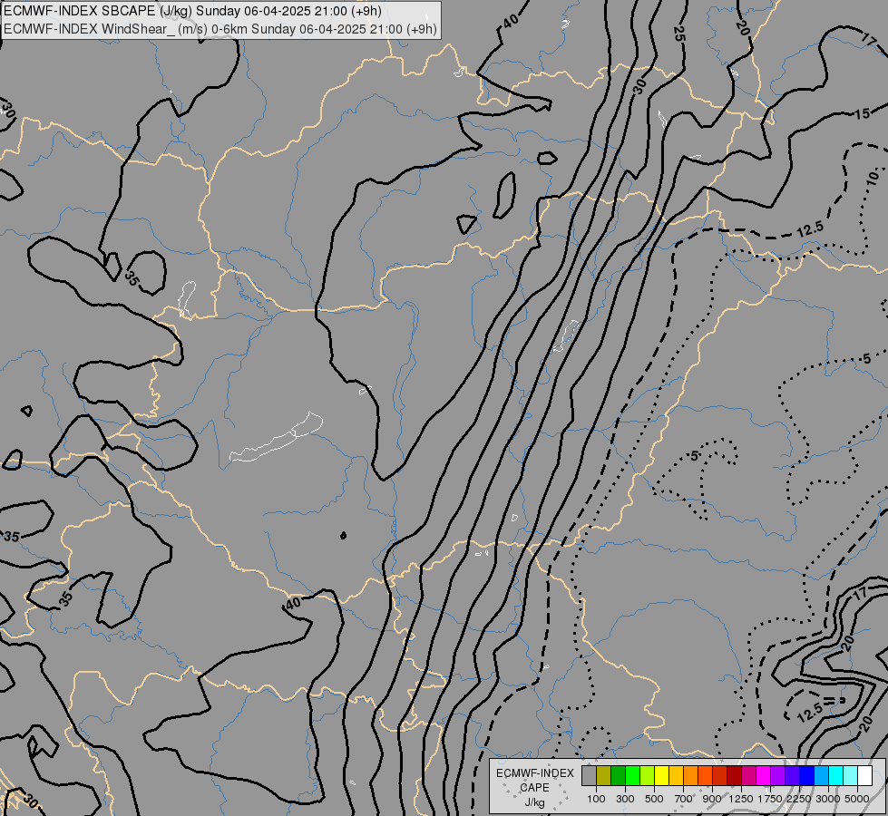The image size is (888, 816).
Task: Pick the pure yellow legend swatch
Action: pos(662,775)
